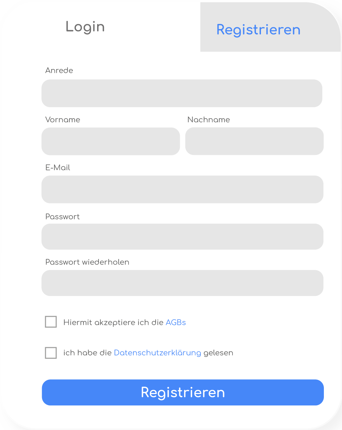Click the 'Vorname' label text
This screenshot has width=342, height=430.
63,120
